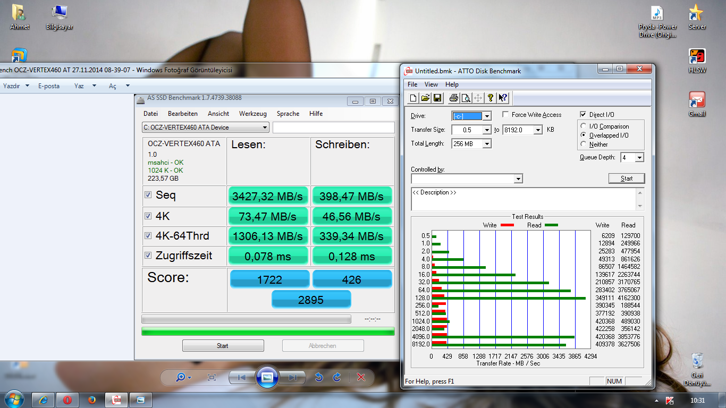The width and height of the screenshot is (726, 408).
Task: Select the Neither radio button
Action: coord(584,144)
